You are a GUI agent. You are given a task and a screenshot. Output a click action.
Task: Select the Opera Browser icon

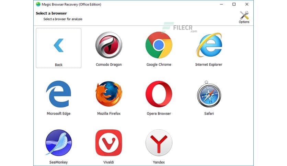(x=159, y=94)
